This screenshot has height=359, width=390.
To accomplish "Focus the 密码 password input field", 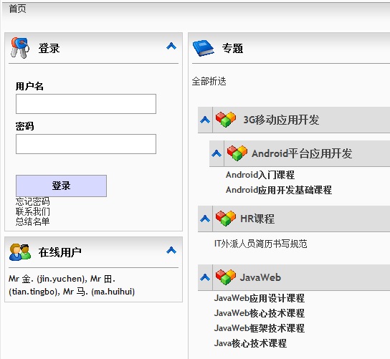I will pos(86,144).
